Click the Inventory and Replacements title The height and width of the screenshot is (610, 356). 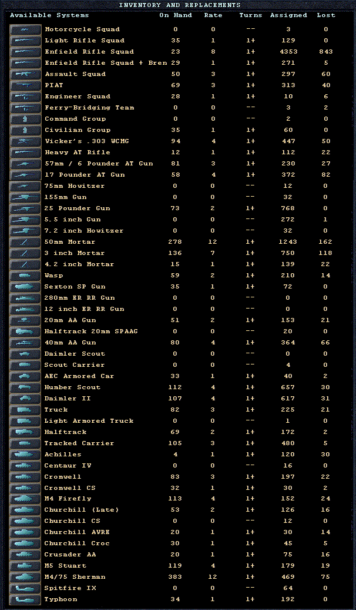click(x=179, y=5)
